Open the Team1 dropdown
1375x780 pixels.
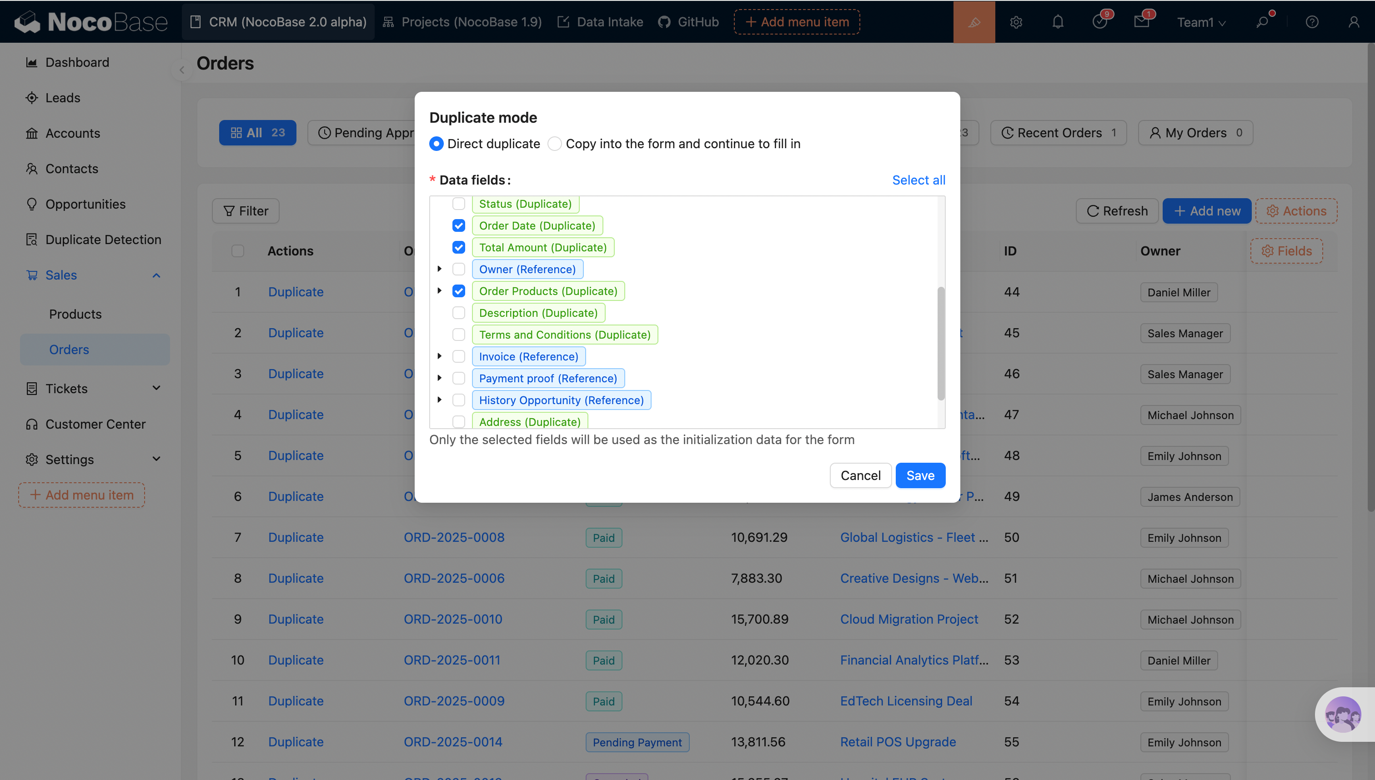[1201, 22]
